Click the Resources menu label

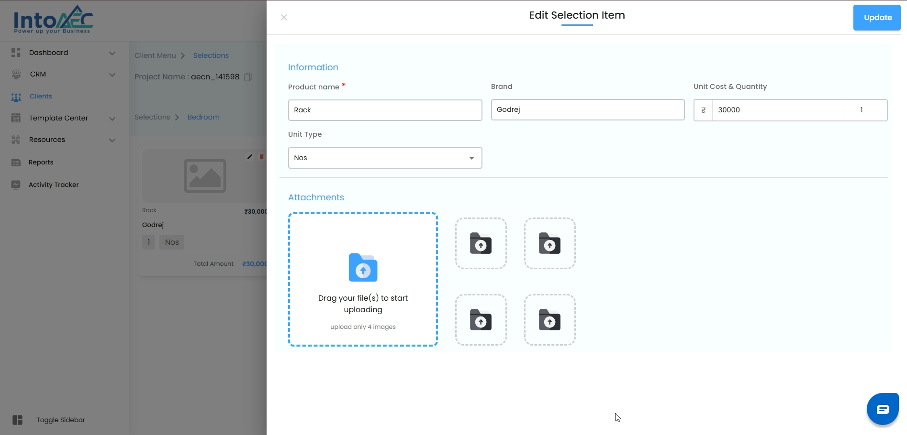47,140
